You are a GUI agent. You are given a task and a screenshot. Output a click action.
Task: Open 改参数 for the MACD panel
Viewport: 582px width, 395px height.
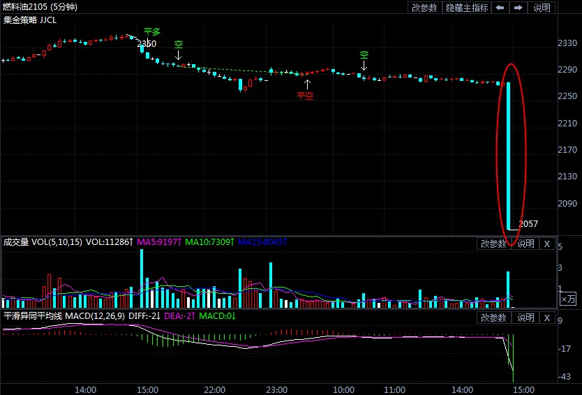coord(493,318)
